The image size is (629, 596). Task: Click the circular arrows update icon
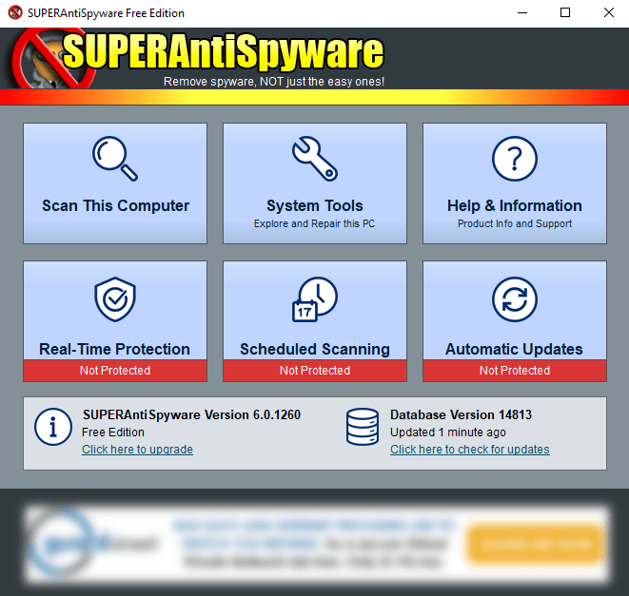click(515, 299)
